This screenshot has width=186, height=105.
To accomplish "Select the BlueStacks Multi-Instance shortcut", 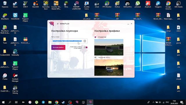I will point(5,29).
